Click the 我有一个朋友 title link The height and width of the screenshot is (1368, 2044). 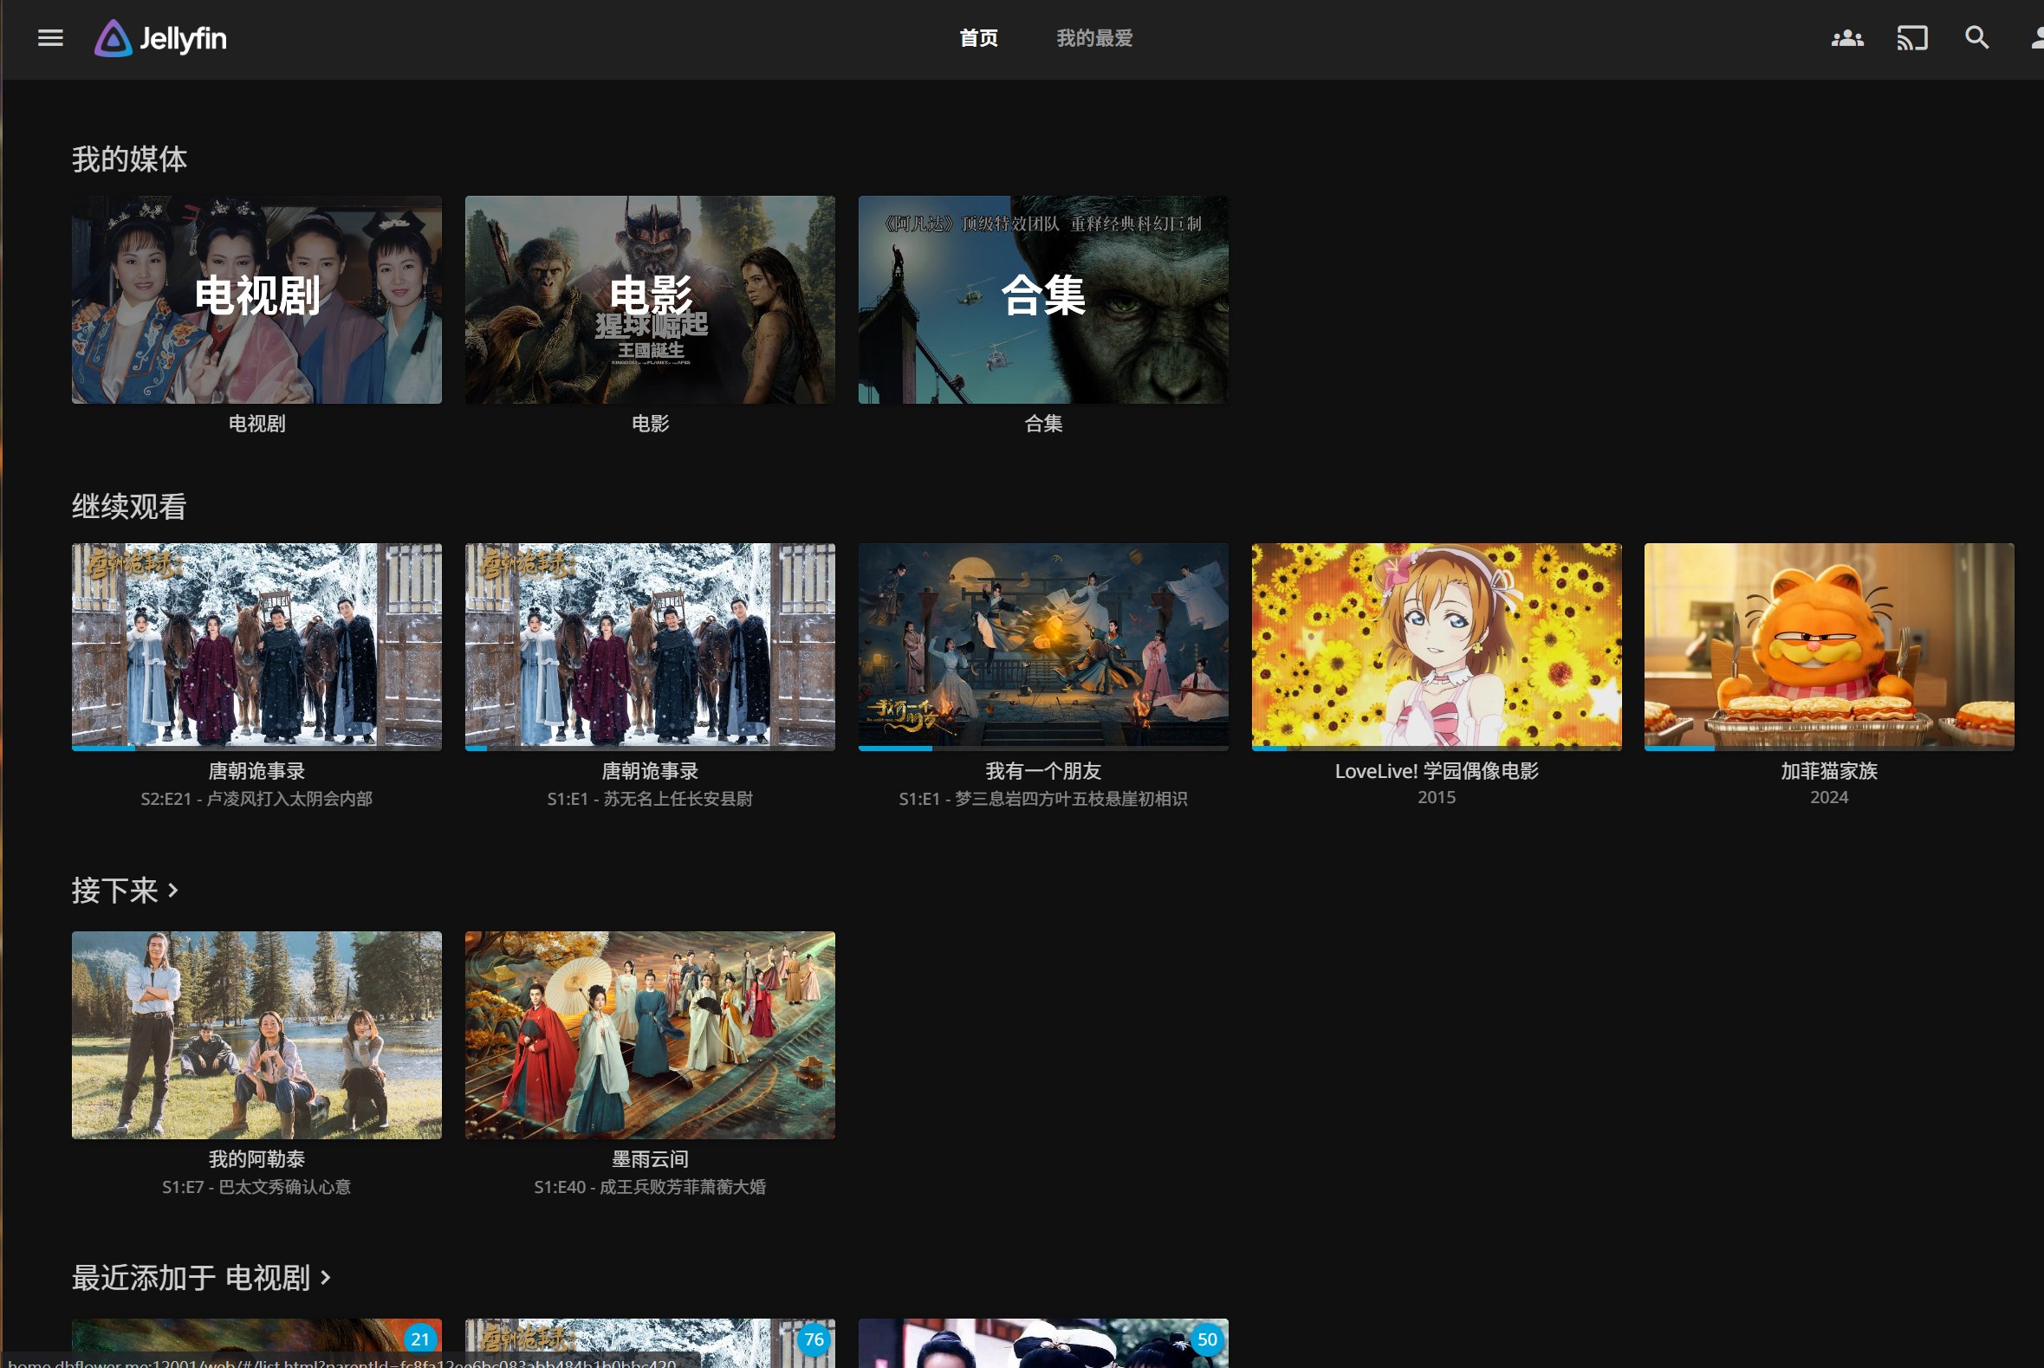tap(1043, 771)
